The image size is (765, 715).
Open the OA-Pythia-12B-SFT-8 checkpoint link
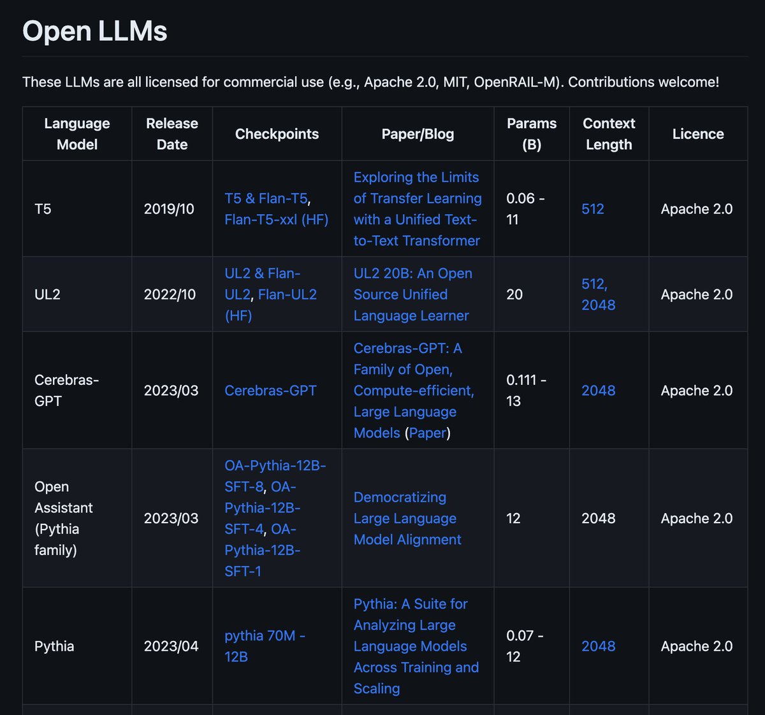(275, 476)
